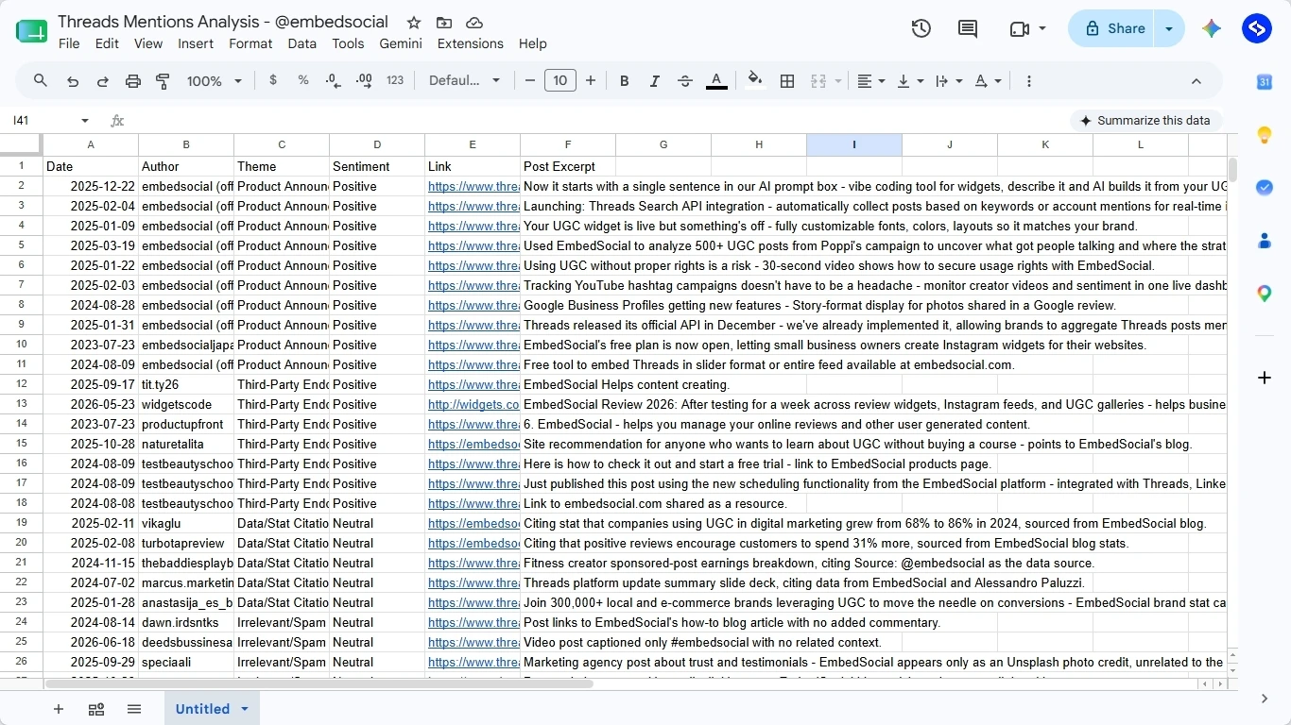Image resolution: width=1291 pixels, height=725 pixels.
Task: Click Summarize this data button
Action: point(1145,121)
